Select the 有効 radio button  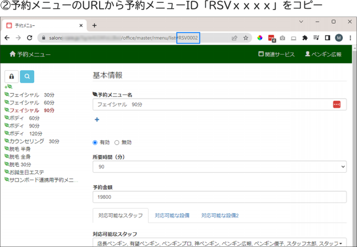pyautogui.click(x=96, y=142)
